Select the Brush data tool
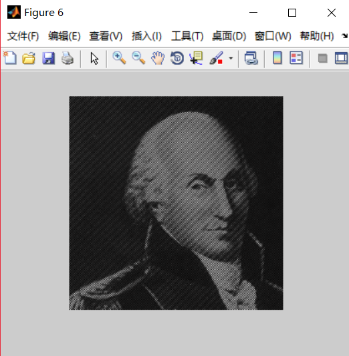This screenshot has width=349, height=356. tap(216, 58)
